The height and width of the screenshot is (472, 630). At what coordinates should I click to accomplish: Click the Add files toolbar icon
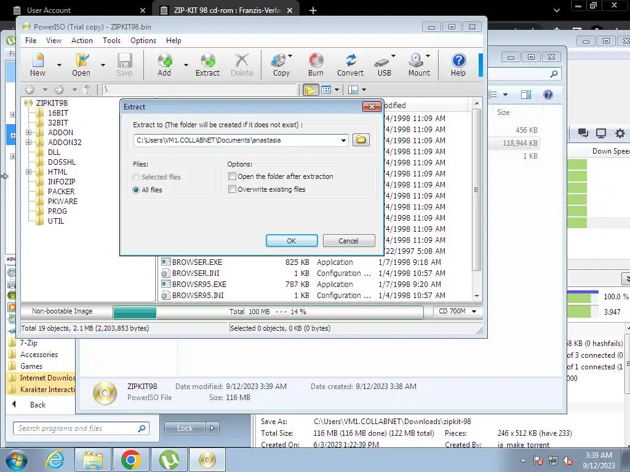pyautogui.click(x=164, y=65)
